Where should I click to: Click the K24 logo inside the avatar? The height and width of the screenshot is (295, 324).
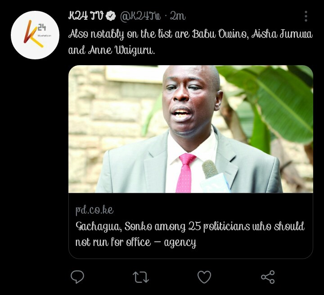click(x=35, y=34)
